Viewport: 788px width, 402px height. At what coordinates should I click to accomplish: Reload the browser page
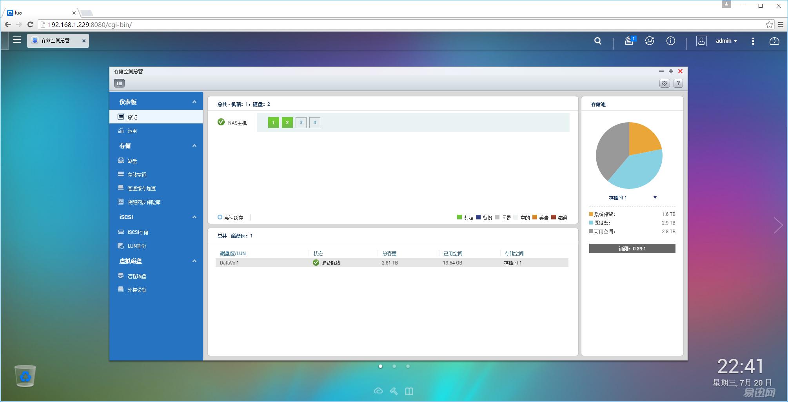[x=30, y=25]
